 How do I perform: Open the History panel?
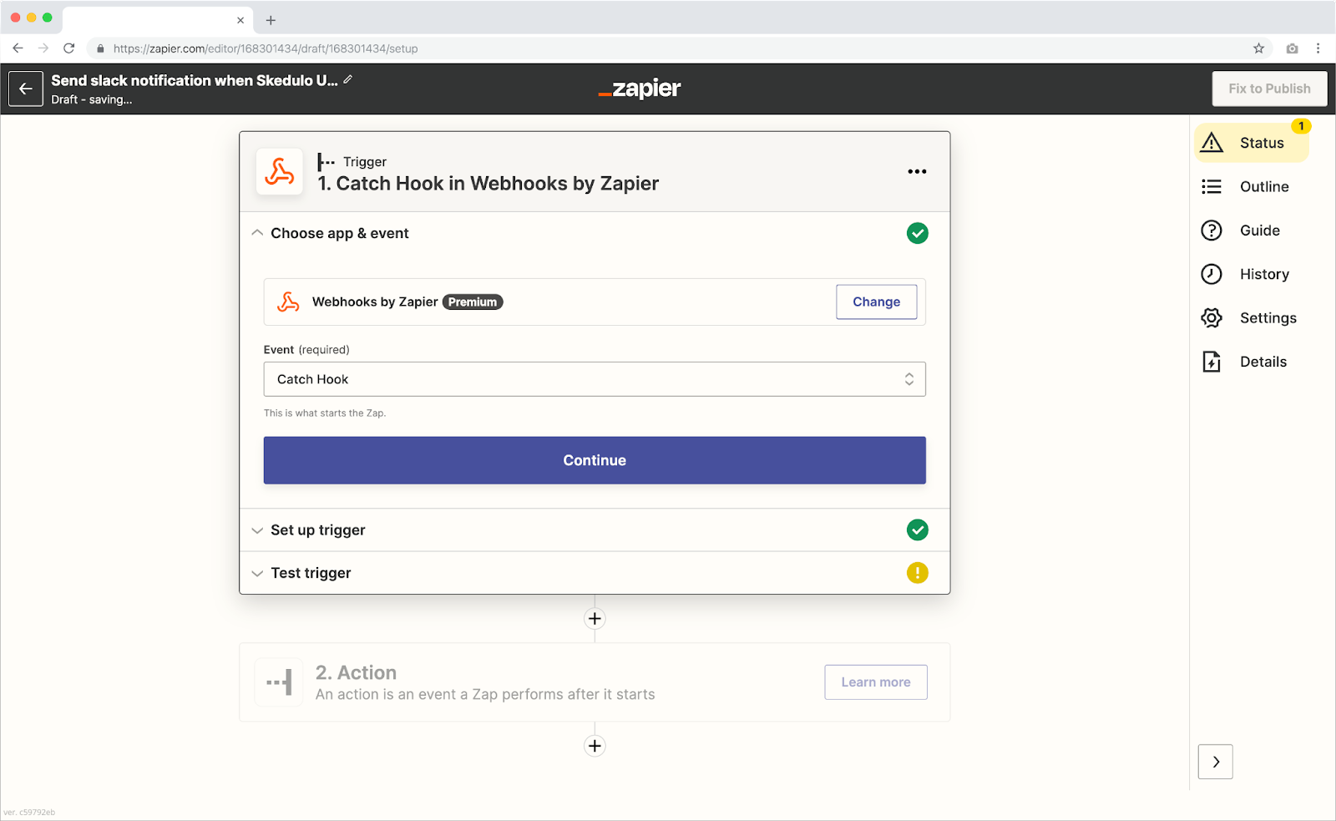1252,274
